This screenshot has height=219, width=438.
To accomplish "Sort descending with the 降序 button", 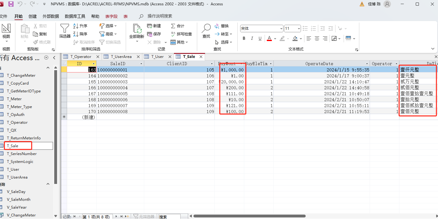I will coord(80,34).
